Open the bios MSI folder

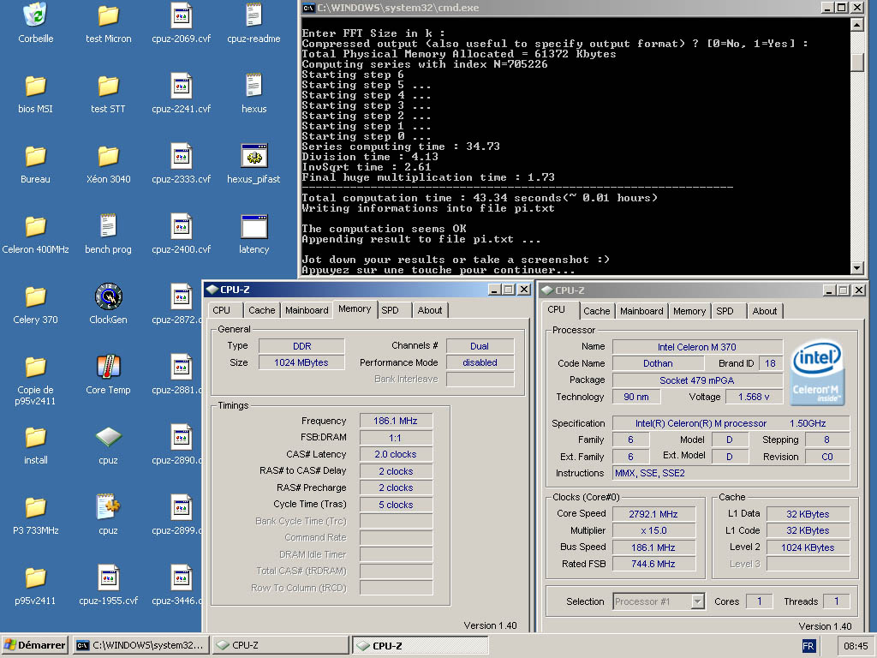(x=35, y=87)
